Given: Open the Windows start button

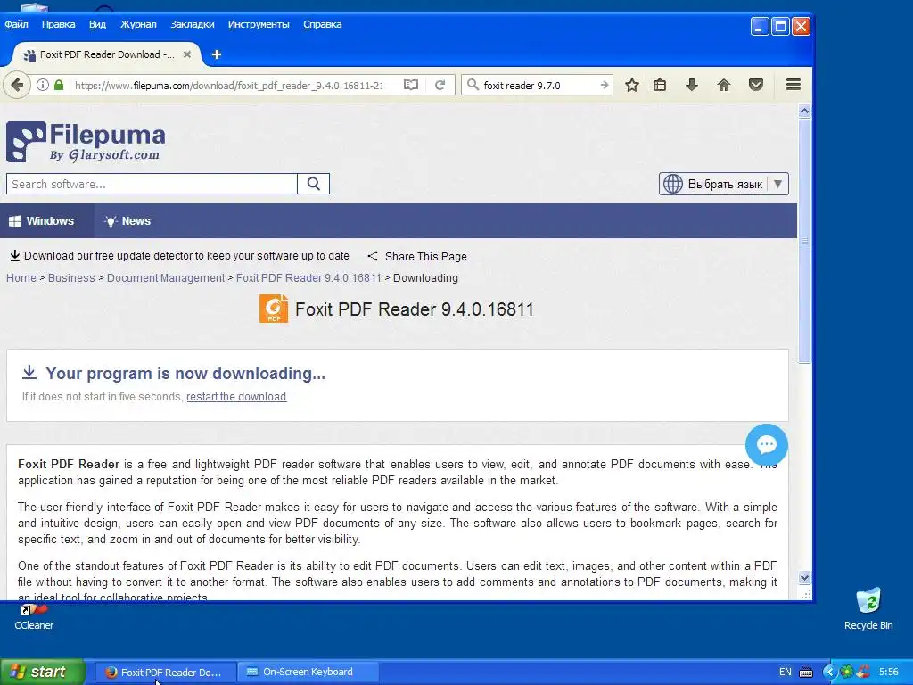Looking at the screenshot, I should pos(42,672).
